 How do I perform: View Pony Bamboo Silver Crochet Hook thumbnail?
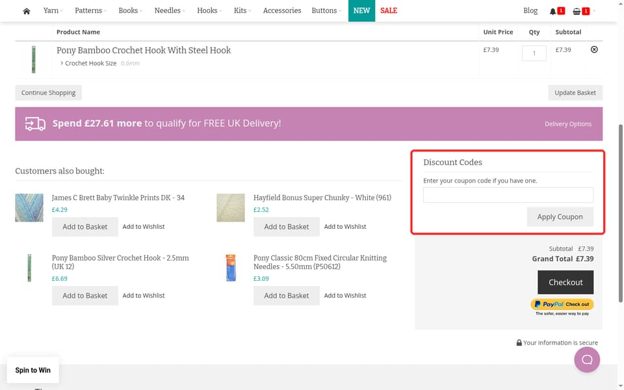[29, 268]
